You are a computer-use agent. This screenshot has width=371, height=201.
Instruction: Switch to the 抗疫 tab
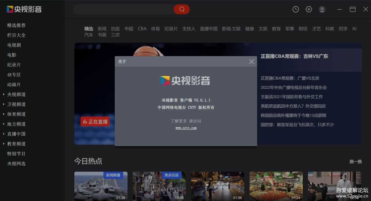(x=115, y=29)
